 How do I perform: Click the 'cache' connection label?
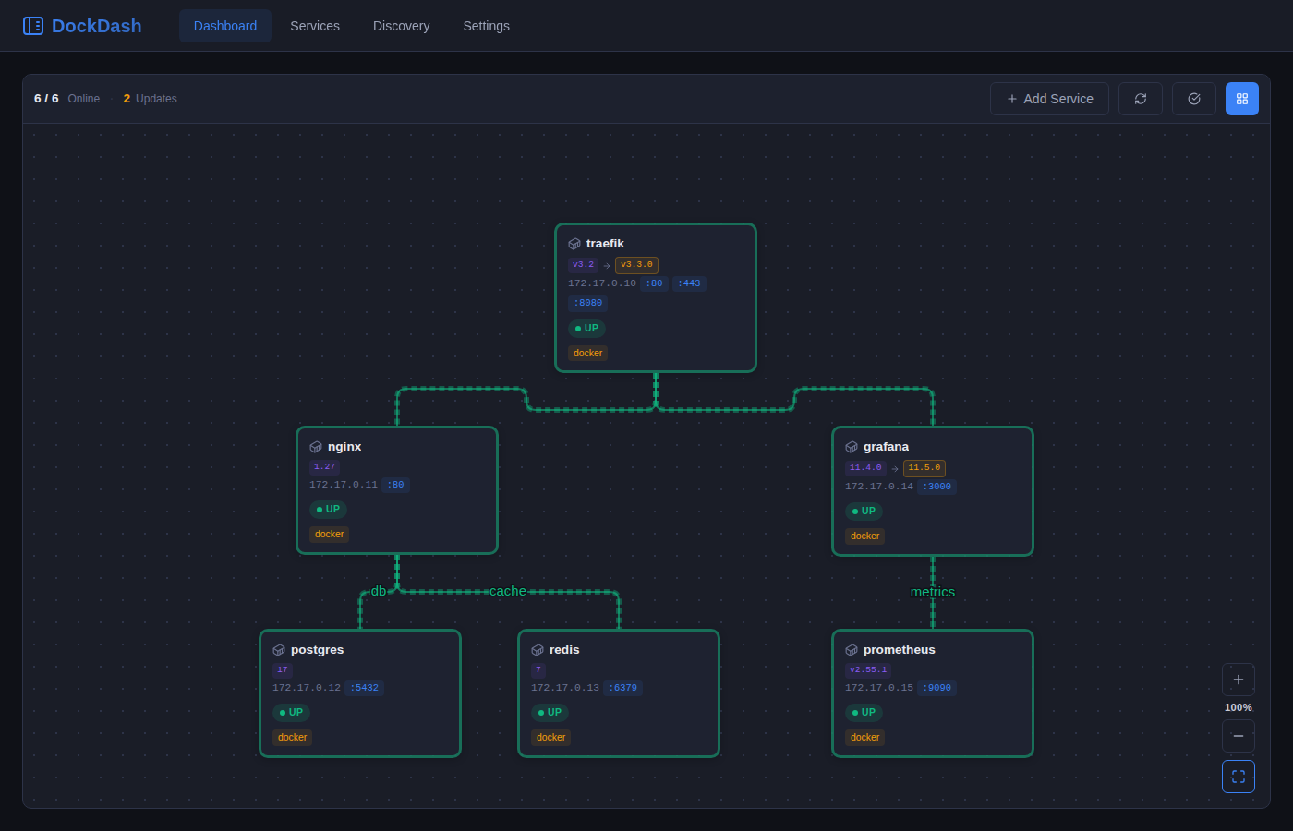508,592
